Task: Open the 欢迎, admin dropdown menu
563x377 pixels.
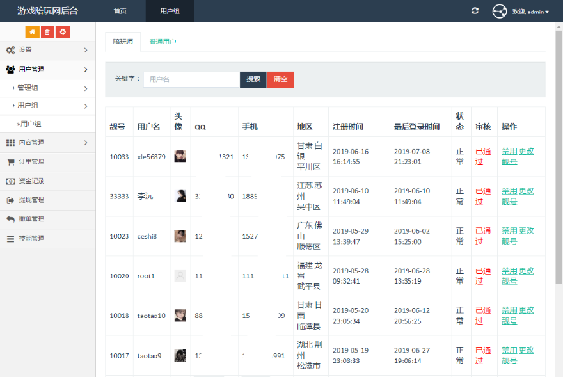Action: 530,12
